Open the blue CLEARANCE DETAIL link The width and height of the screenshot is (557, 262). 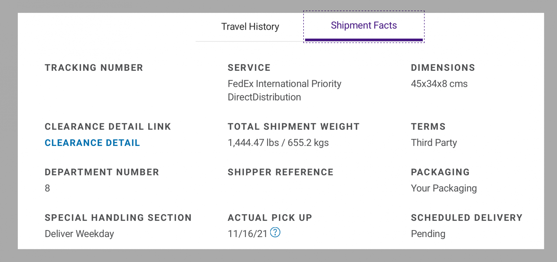coord(92,143)
